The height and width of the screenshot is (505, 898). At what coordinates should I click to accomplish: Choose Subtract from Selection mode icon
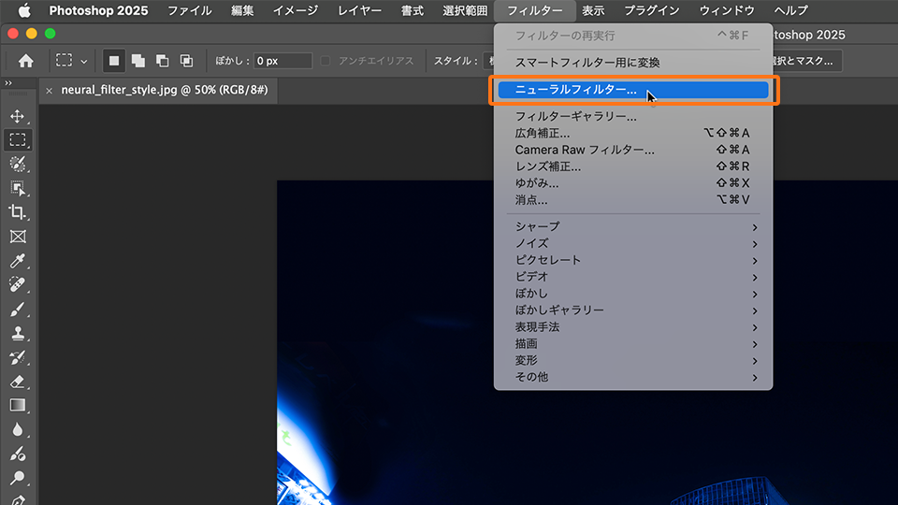click(163, 61)
